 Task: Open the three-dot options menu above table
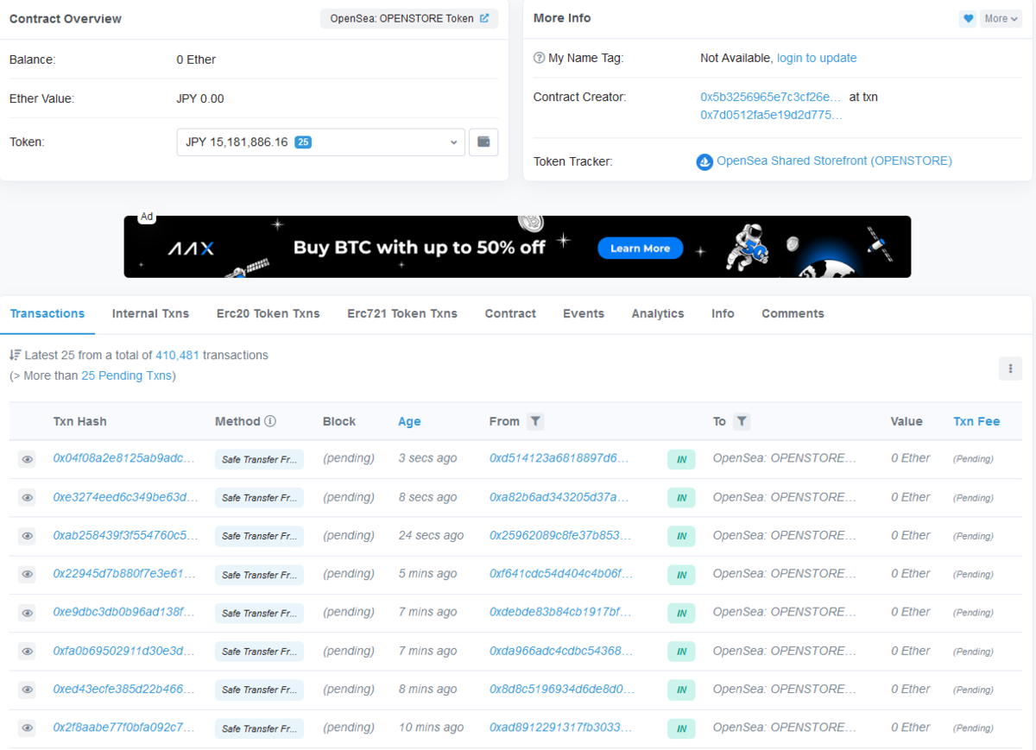click(x=1010, y=369)
